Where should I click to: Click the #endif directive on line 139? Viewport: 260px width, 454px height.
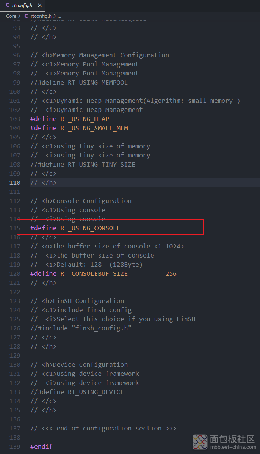point(42,446)
